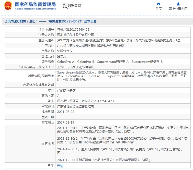
Task: Click the 数据查询 heading text
Action: (74, 6)
